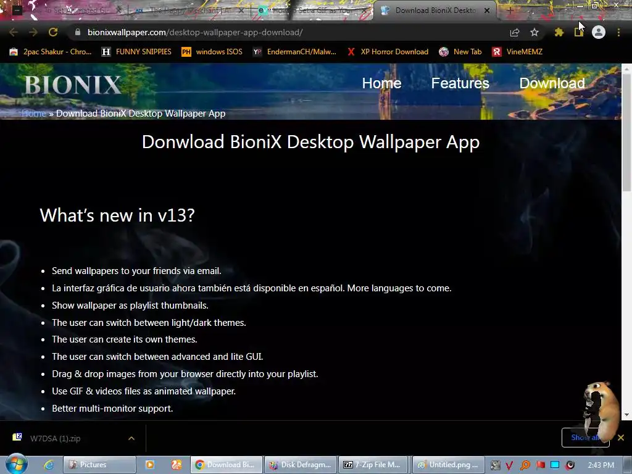Click 'Send wallpapers to your friends via email.'
Image resolution: width=632 pixels, height=474 pixels.
(x=136, y=271)
